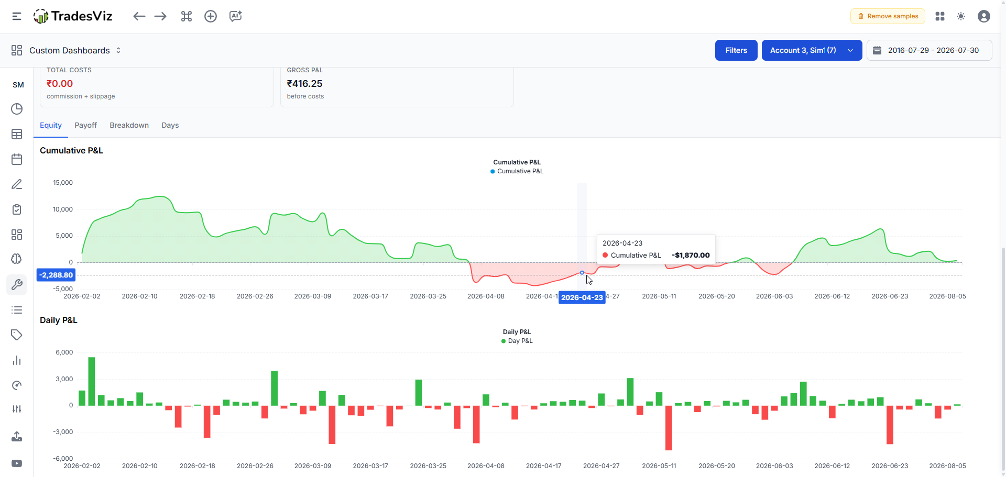Image resolution: width=1006 pixels, height=477 pixels.
Task: Switch to the Breakdown tab
Action: (129, 125)
